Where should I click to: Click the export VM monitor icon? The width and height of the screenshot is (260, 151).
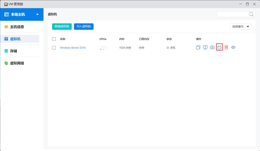[205, 47]
